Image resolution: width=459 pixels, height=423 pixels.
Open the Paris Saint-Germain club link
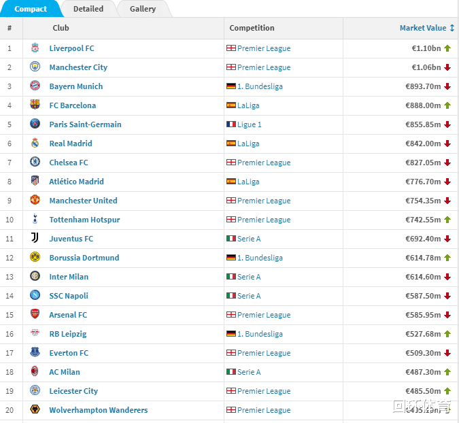85,124
